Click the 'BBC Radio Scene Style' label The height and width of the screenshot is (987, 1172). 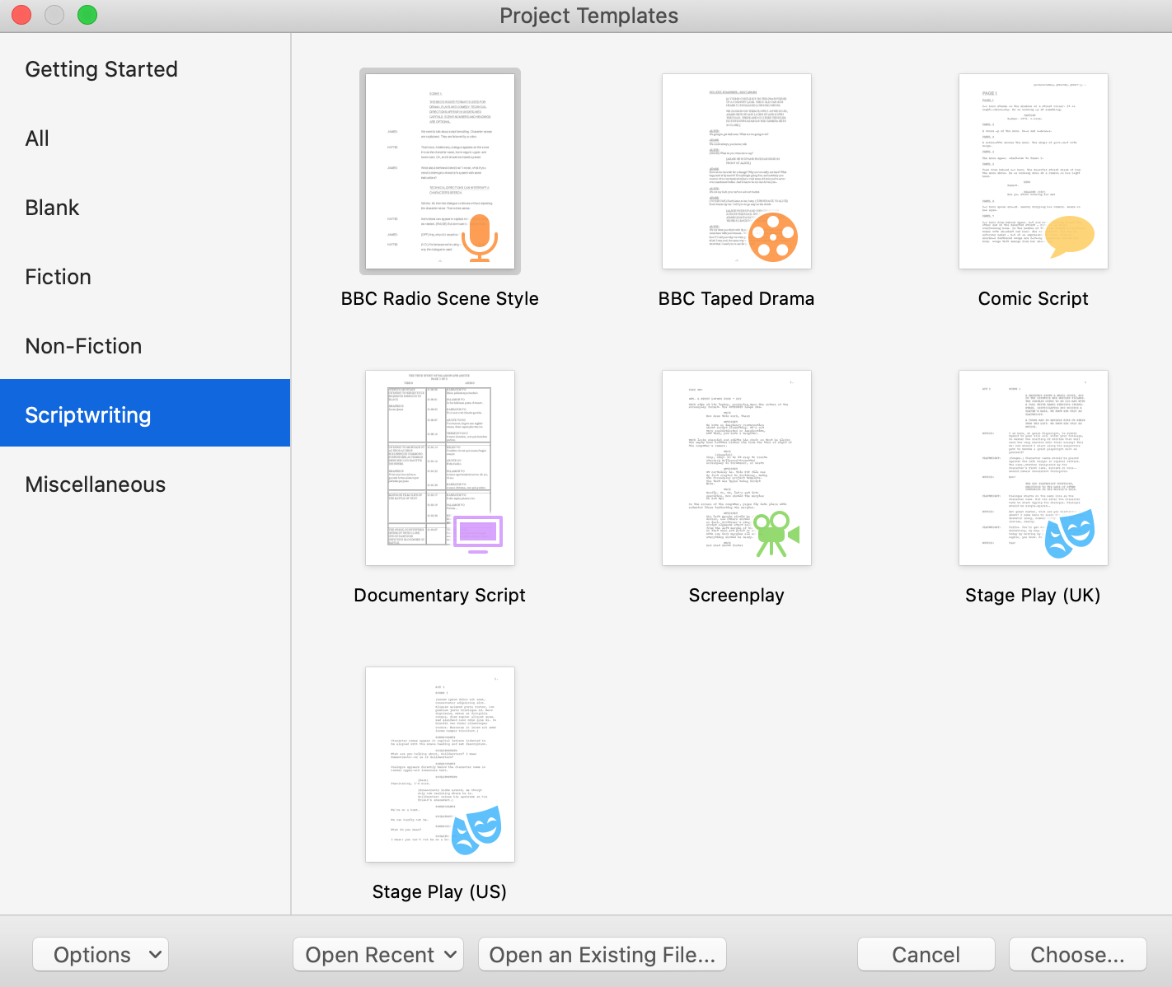click(440, 299)
